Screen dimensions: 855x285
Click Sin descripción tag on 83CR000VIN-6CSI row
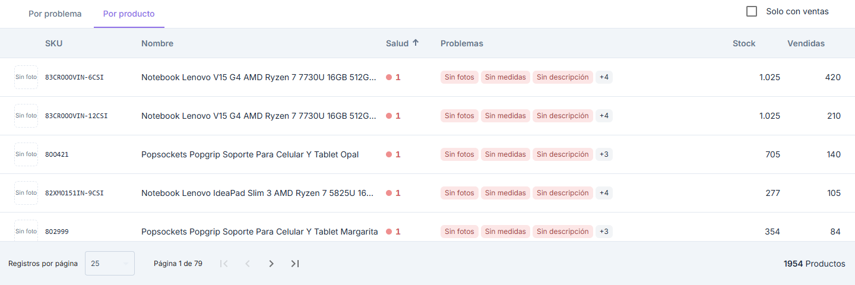[x=563, y=77]
